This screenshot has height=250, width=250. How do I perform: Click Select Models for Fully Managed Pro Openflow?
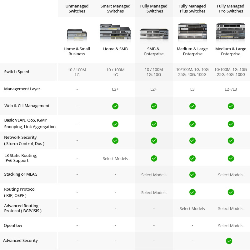point(231,226)
